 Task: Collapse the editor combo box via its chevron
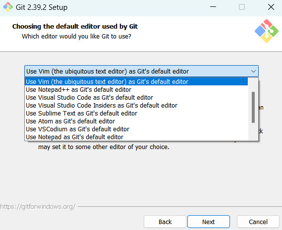(253, 71)
